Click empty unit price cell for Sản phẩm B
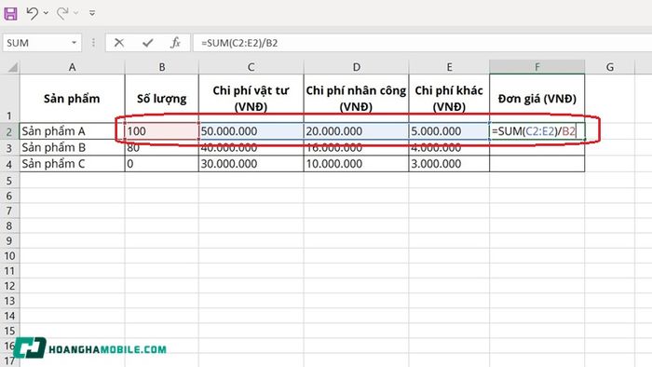Viewport: 652px width, 367px height. (537, 147)
